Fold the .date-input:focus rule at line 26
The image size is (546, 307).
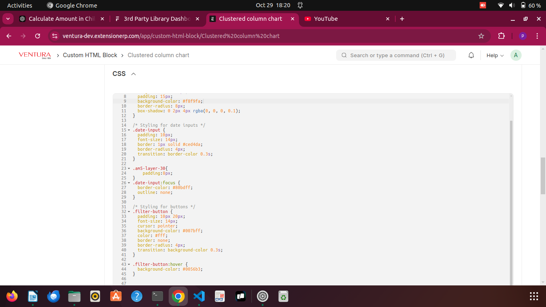pos(129,183)
